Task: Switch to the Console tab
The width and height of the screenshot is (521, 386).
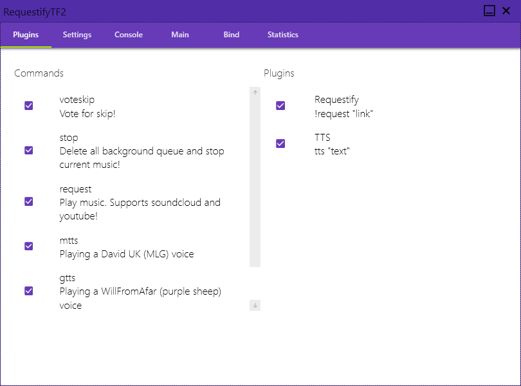Action: click(129, 35)
